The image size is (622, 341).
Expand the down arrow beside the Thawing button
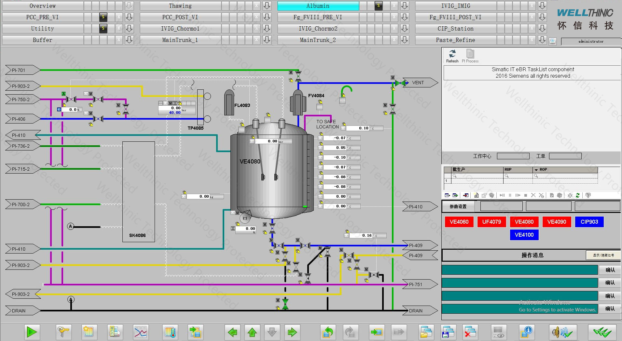click(x=267, y=6)
